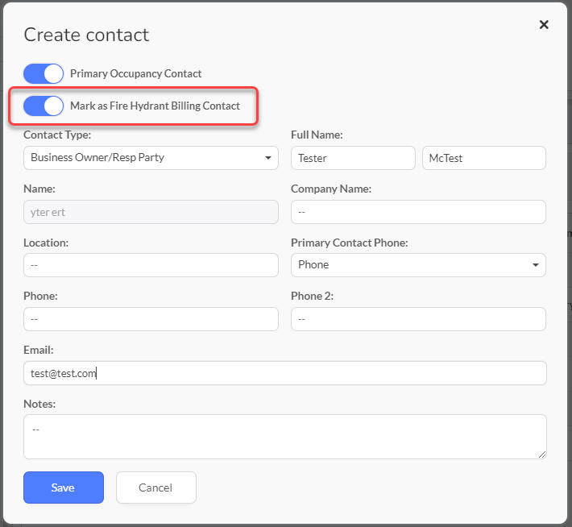Click Primary Contact Phone dropdown arrow
The width and height of the screenshot is (572, 527).
pos(536,265)
